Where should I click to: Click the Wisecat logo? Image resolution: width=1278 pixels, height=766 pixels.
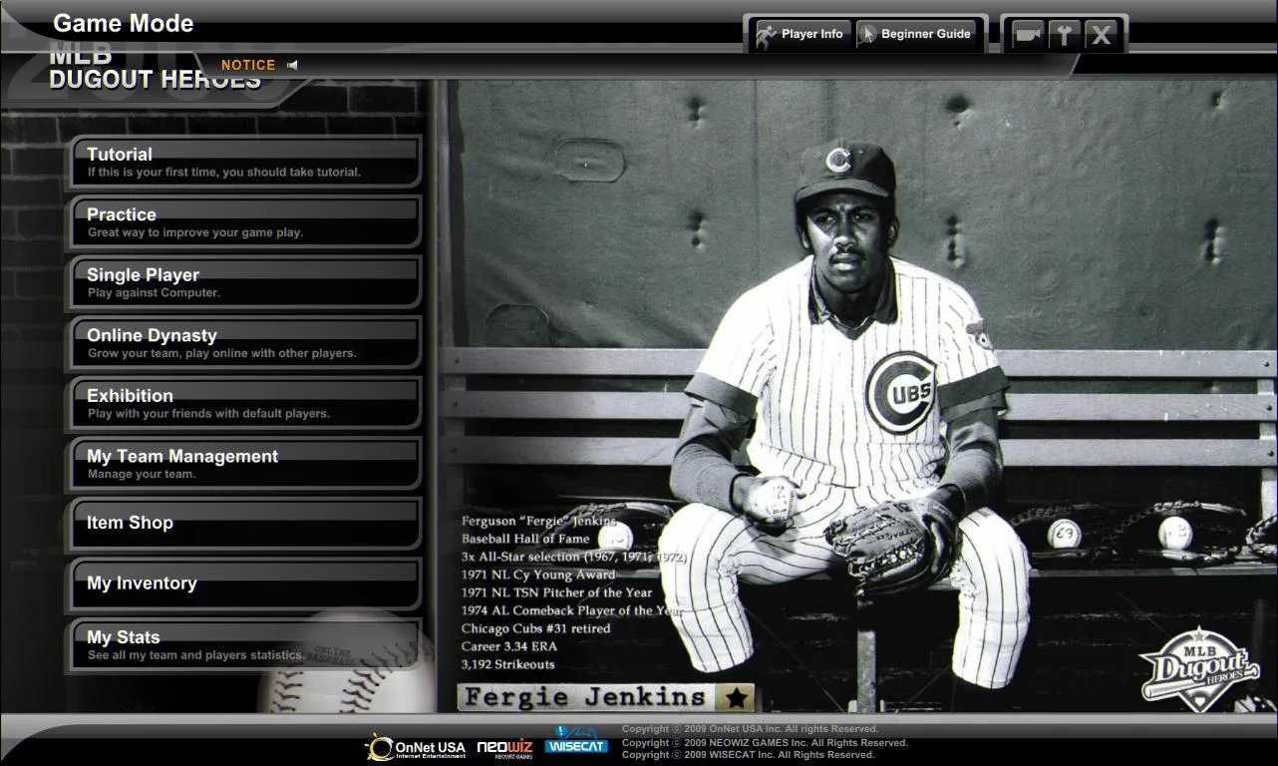(x=576, y=741)
